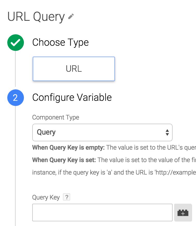The image size is (196, 226).
Task: Click the Configure Variable step heading
Action: 72,97
